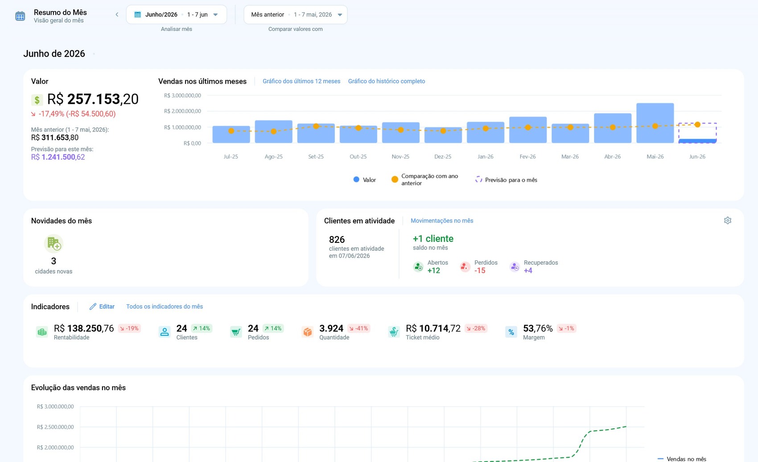Click the previous month value R$ 311.653,80
Image resolution: width=758 pixels, height=462 pixels.
(x=55, y=138)
